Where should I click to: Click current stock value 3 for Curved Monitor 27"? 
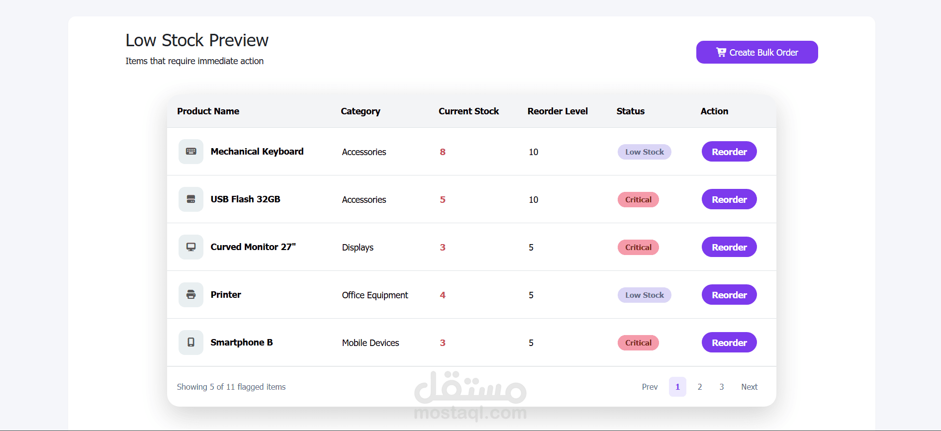[x=443, y=248]
